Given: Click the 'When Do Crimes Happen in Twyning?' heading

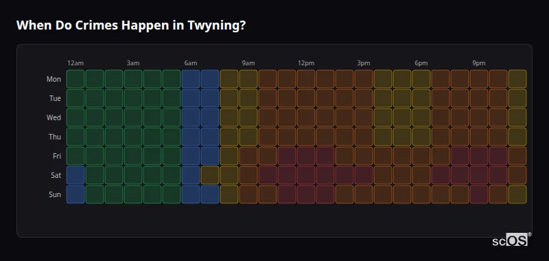Looking at the screenshot, I should coord(131,25).
